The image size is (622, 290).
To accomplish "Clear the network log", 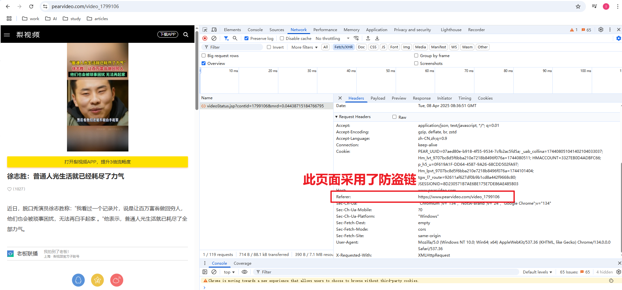I will point(214,38).
